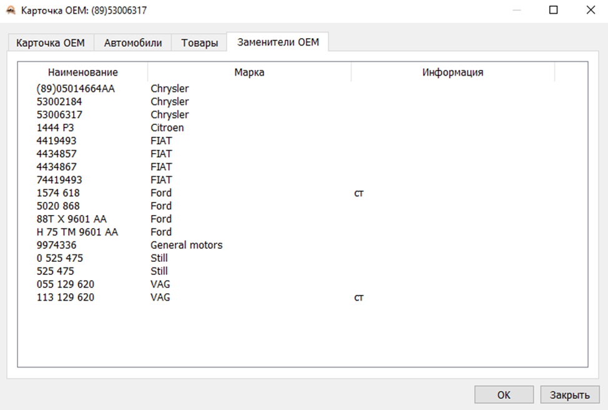Select row 74419493 FIAT
The image size is (608, 410).
(59, 180)
